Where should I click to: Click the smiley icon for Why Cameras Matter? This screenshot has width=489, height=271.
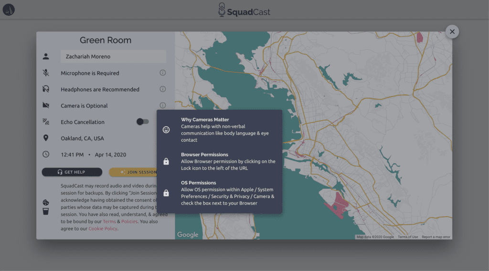[166, 130]
